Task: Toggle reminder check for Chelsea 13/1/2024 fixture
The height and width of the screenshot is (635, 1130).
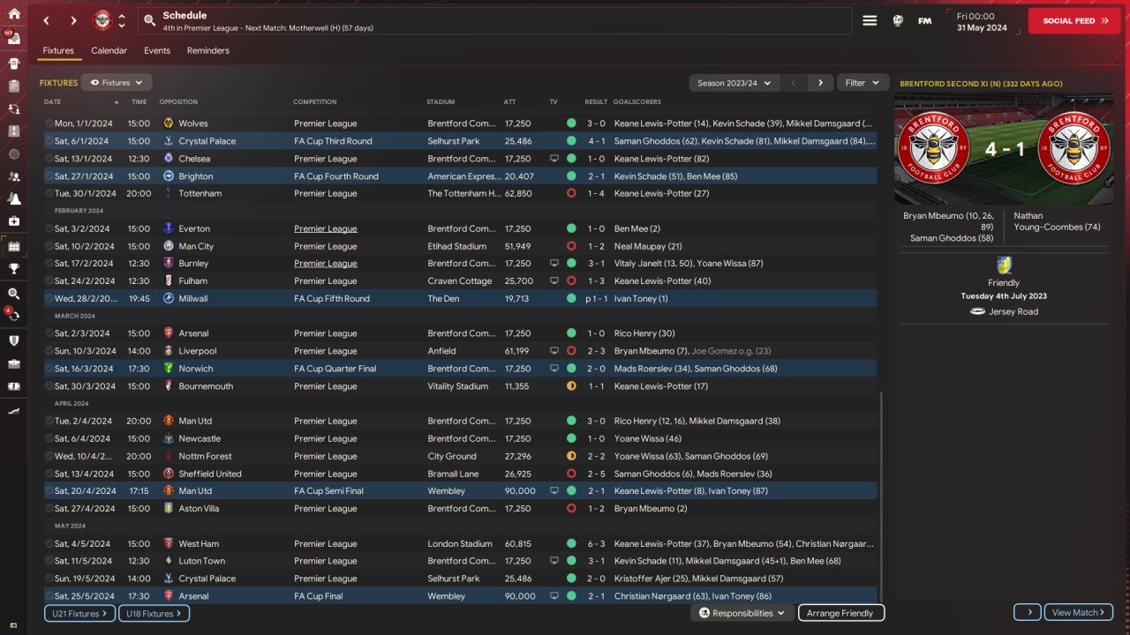Action: click(x=49, y=159)
